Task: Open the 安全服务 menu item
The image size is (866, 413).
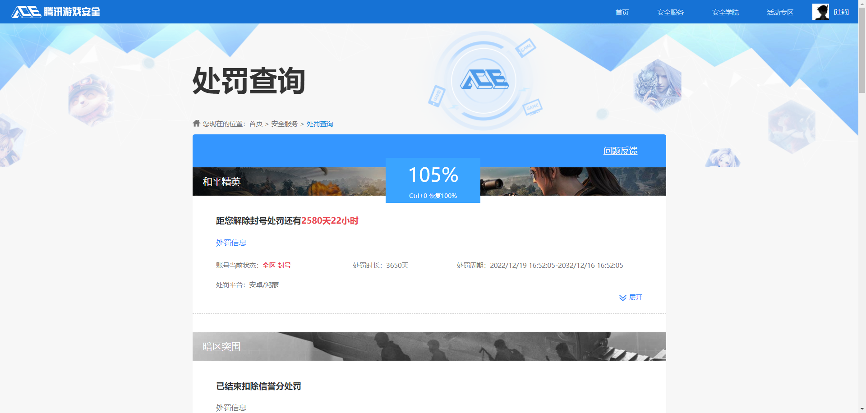Action: (x=670, y=12)
